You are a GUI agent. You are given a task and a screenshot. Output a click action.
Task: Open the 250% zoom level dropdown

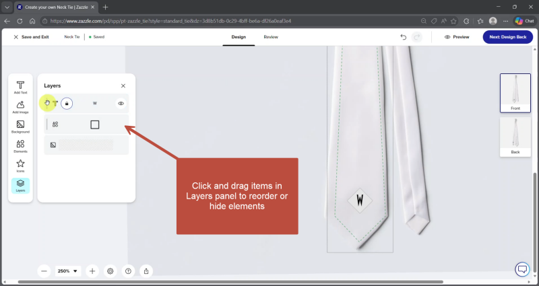point(68,271)
